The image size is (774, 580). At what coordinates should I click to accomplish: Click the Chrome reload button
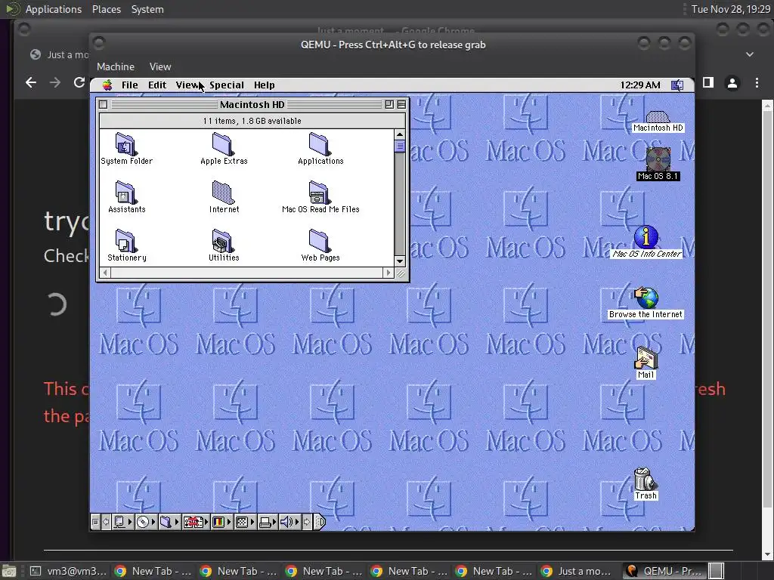[79, 82]
